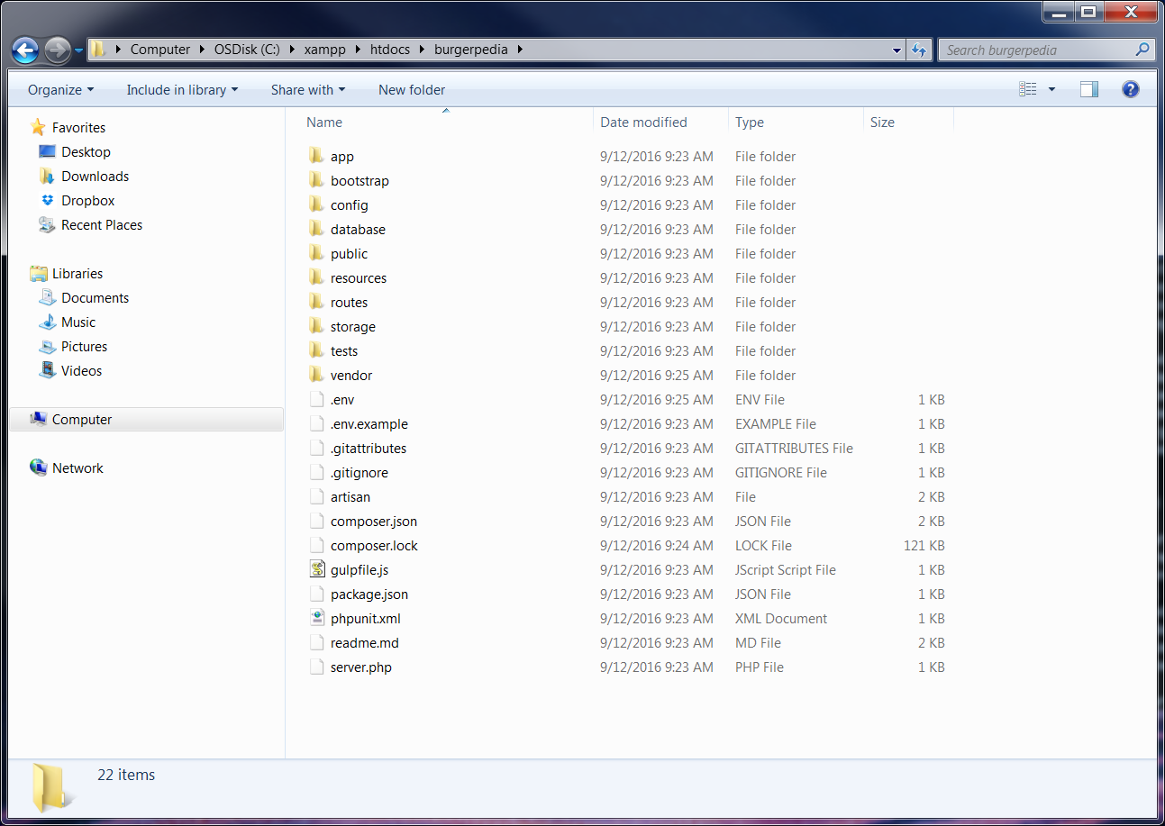Open the vendor folder icon
This screenshot has height=826, width=1165.
(x=316, y=375)
